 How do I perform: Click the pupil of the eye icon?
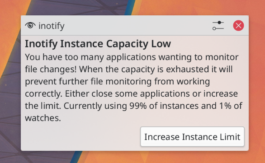tap(30, 25)
